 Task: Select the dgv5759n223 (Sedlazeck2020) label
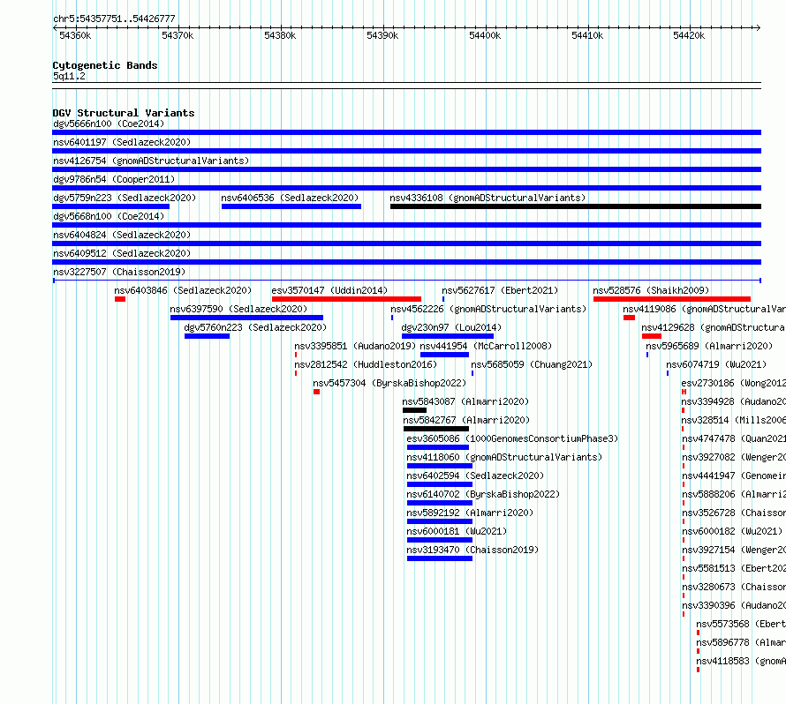[125, 198]
